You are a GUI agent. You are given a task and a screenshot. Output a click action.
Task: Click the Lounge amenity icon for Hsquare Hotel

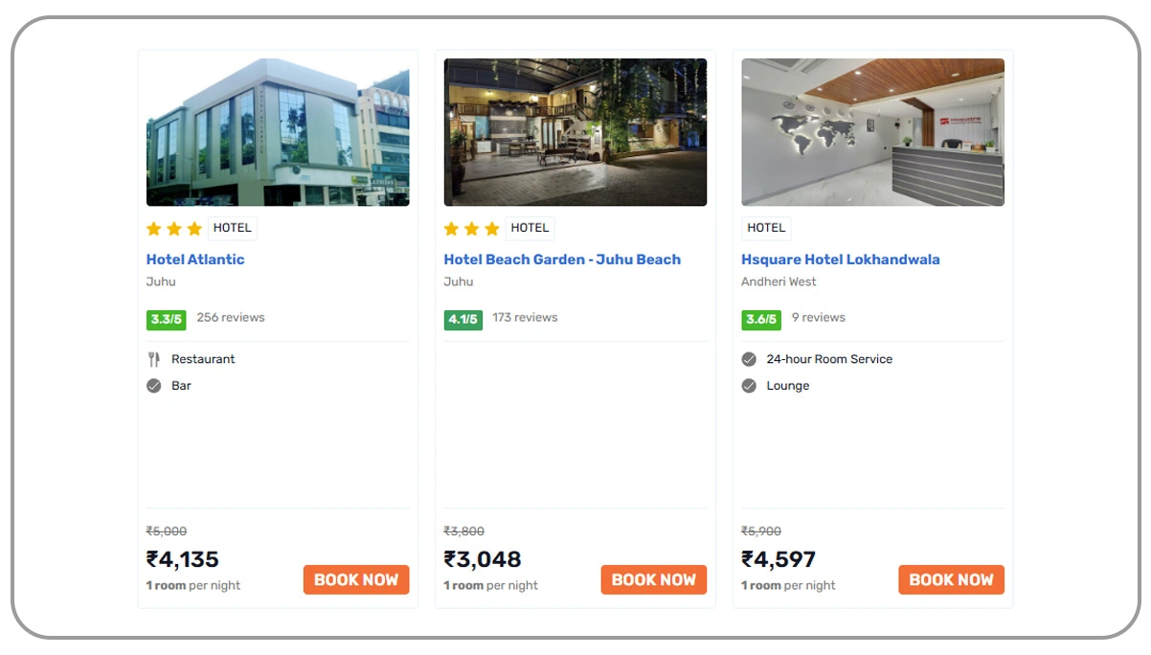coord(749,386)
